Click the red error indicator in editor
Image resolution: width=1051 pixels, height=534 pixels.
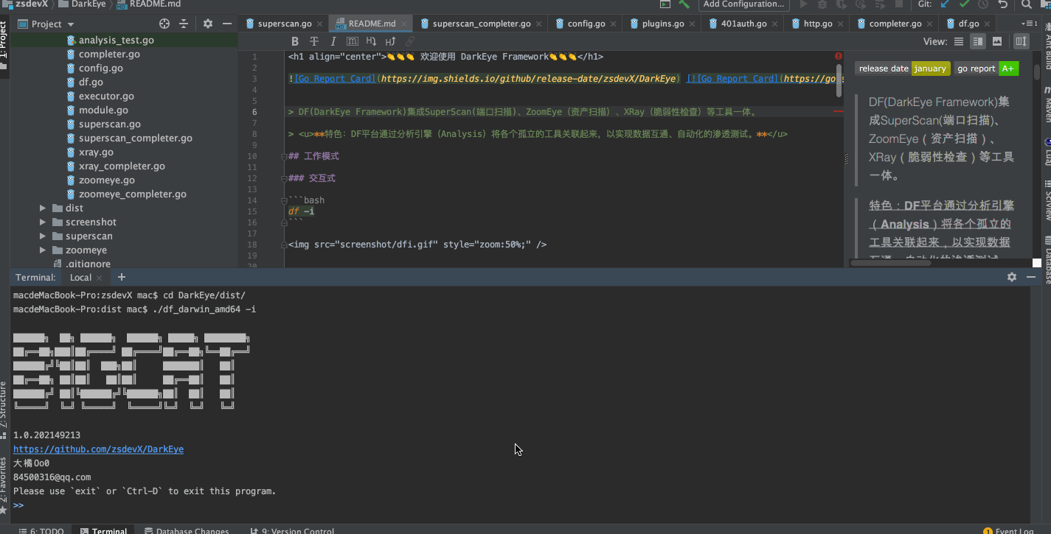click(x=839, y=56)
